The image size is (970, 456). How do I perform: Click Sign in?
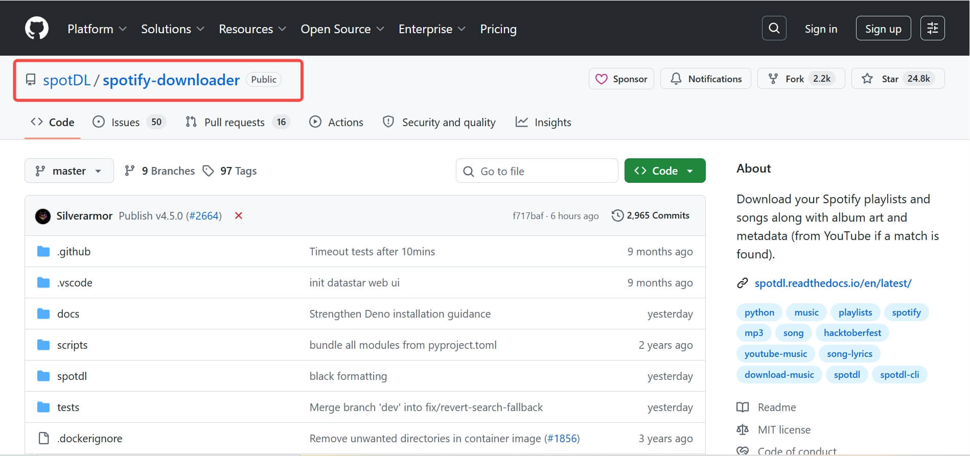pyautogui.click(x=821, y=29)
